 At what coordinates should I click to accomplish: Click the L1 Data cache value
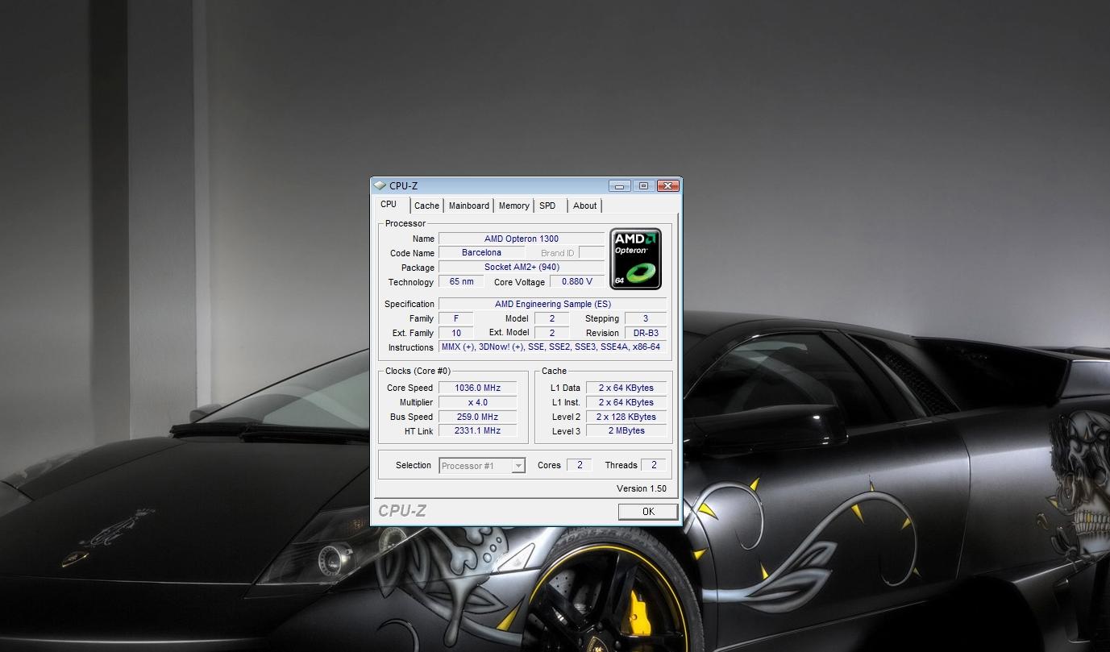(x=626, y=388)
